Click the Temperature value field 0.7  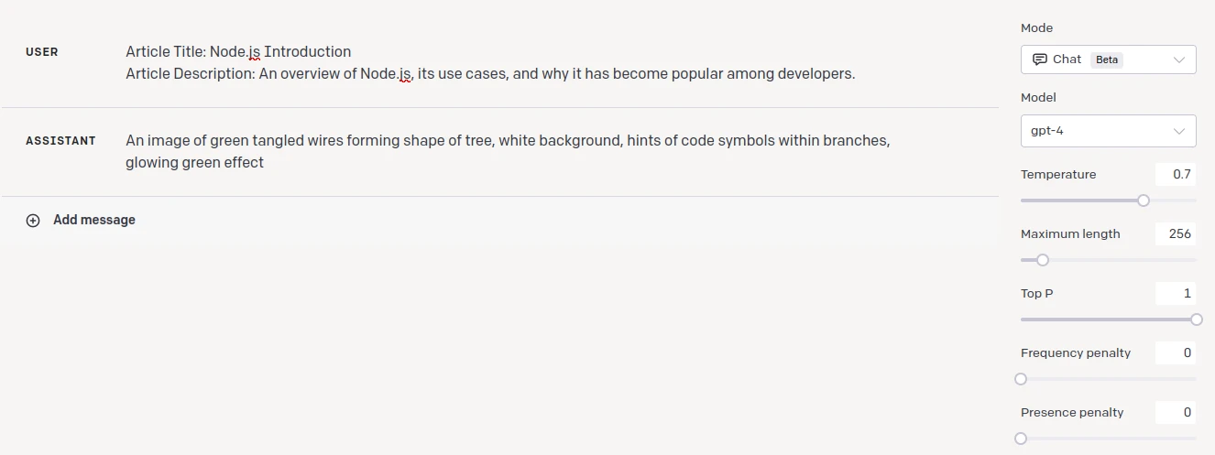(1176, 175)
